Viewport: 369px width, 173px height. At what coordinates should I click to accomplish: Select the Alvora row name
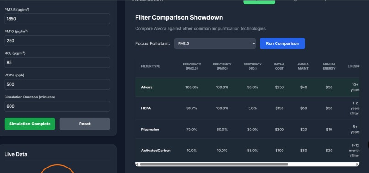click(x=147, y=87)
